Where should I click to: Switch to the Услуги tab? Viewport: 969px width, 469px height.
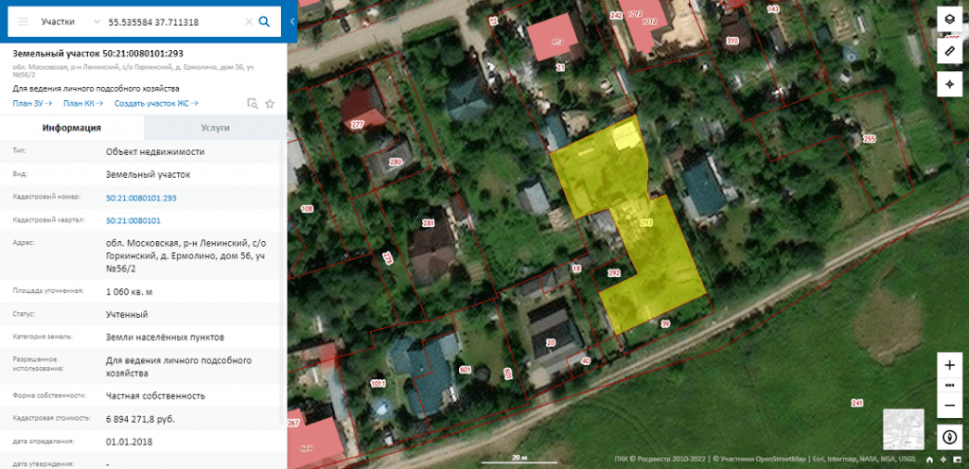pyautogui.click(x=215, y=128)
